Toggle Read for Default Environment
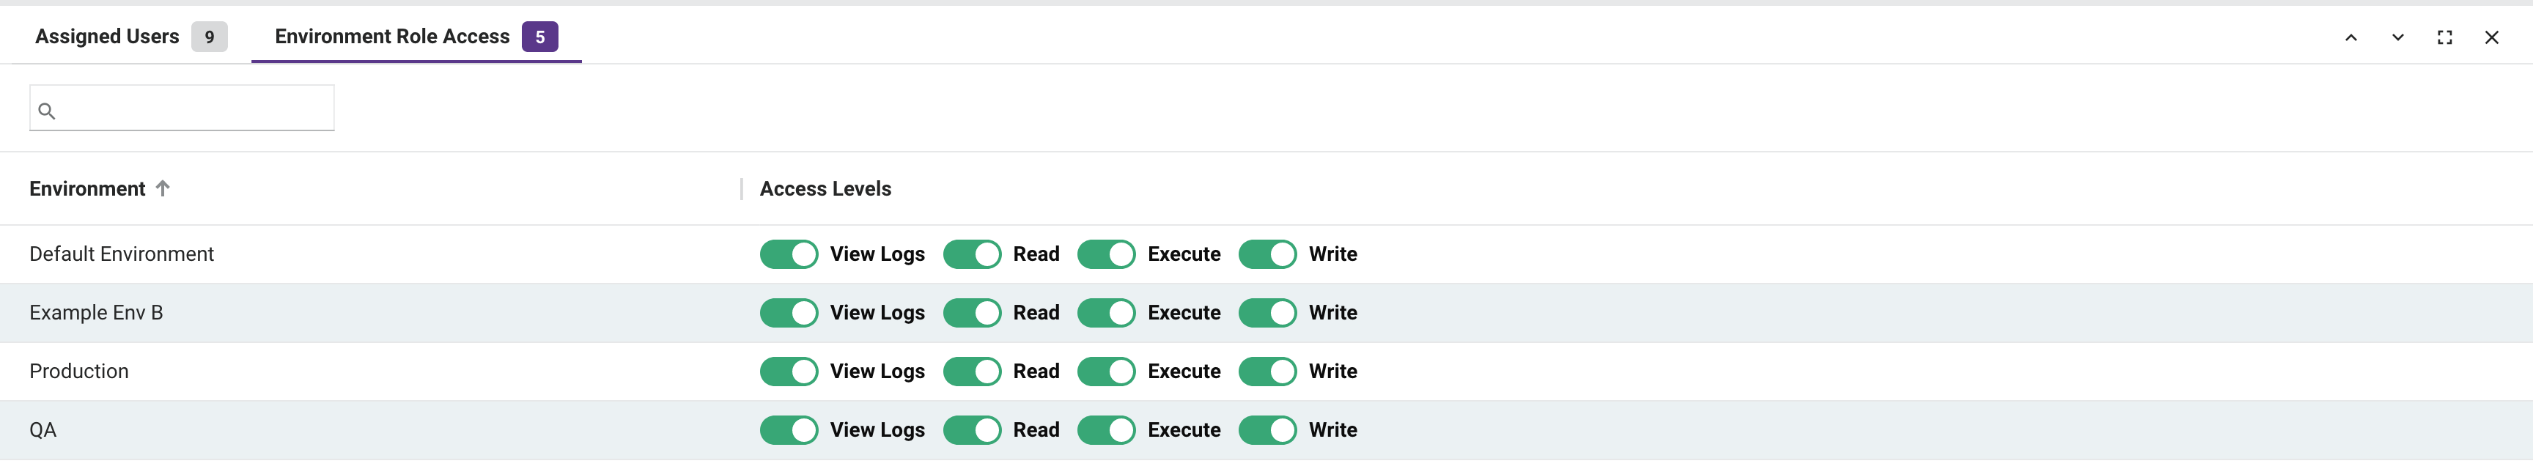 (972, 254)
